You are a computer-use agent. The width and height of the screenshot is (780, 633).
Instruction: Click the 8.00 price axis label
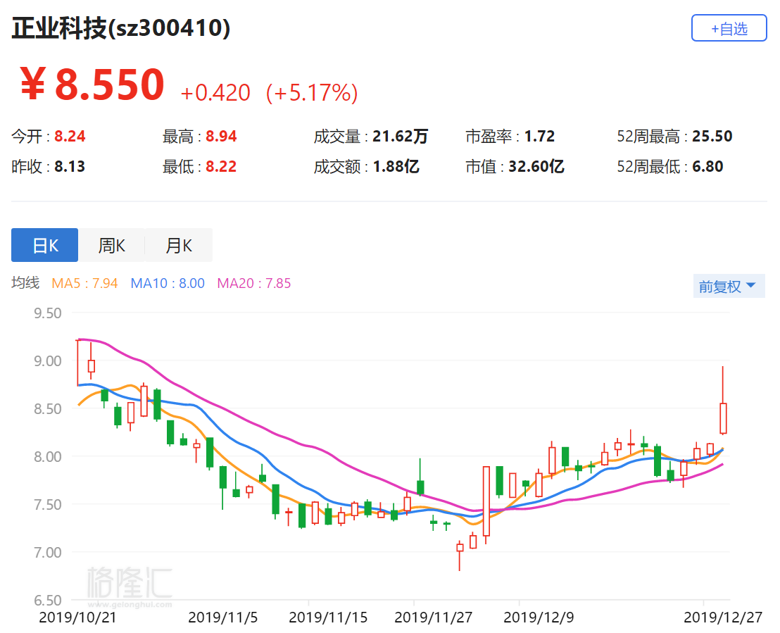point(48,456)
